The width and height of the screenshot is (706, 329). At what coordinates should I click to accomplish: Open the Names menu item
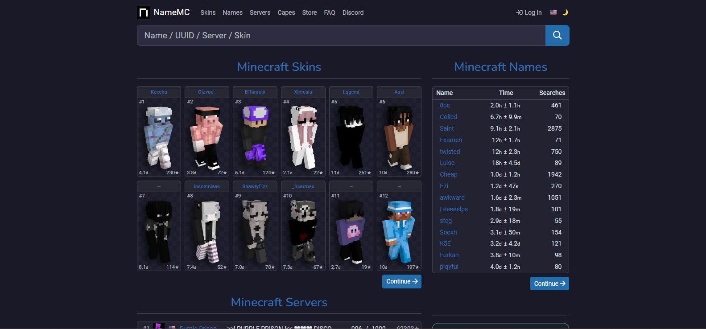[233, 12]
